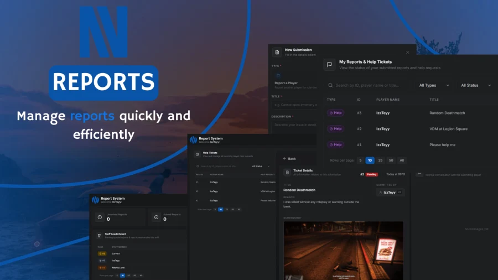Click ticket #3 row in Help Tickets panel
This screenshot has width=498, height=280.
236,182
